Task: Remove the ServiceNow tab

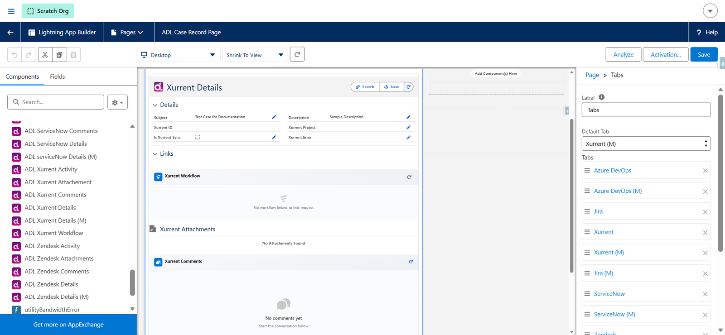Action: click(x=705, y=294)
